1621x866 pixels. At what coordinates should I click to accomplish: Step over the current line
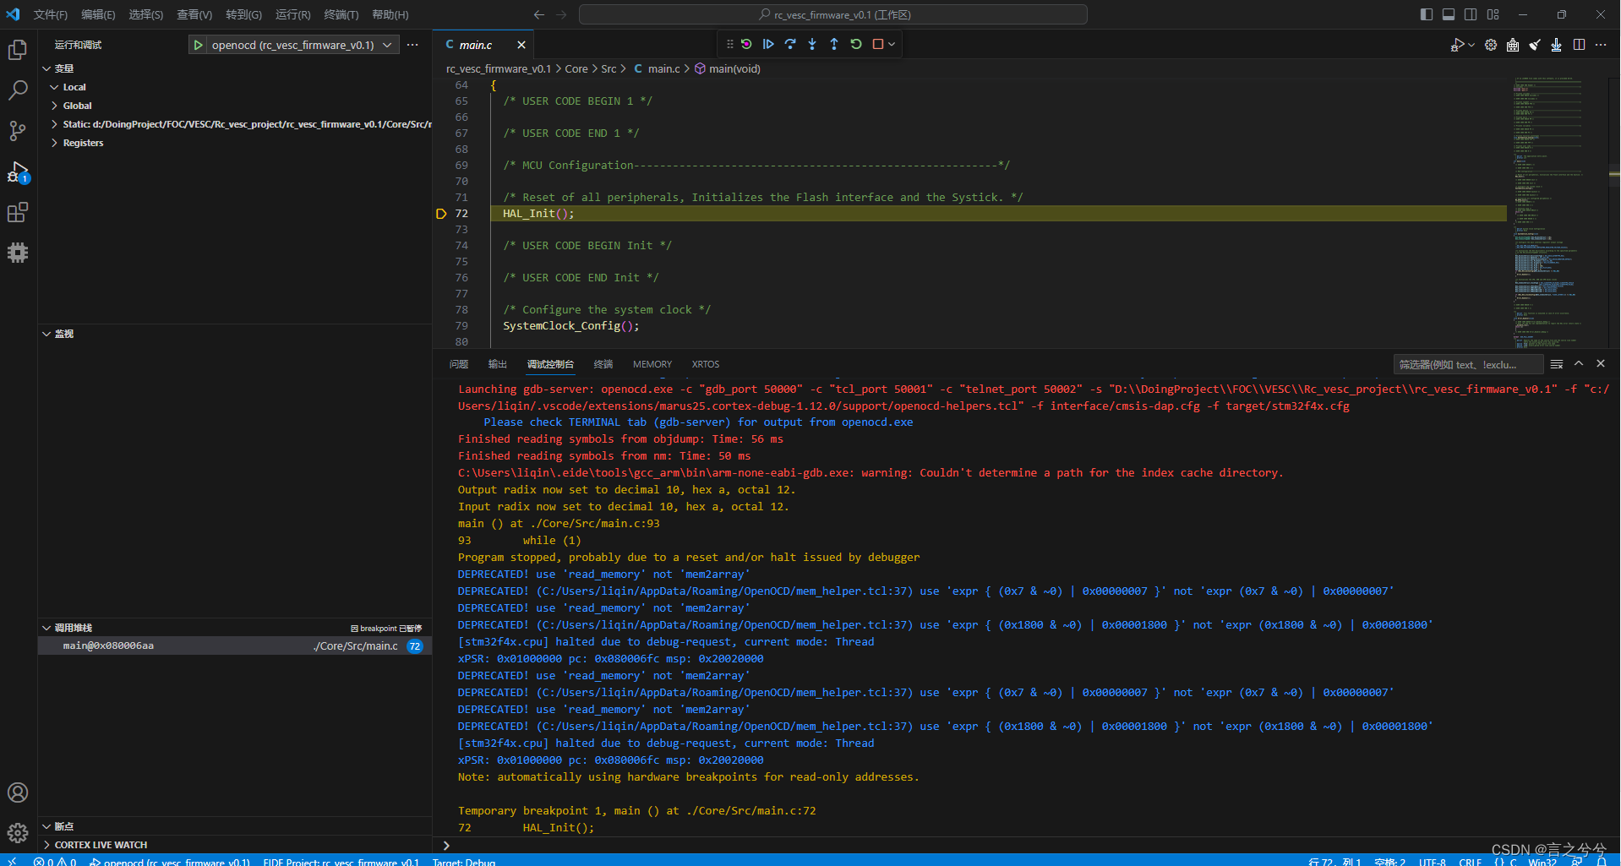[791, 44]
